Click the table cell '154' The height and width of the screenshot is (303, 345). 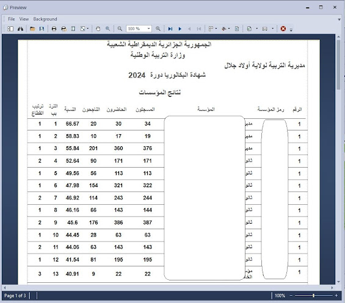[x=93, y=185]
